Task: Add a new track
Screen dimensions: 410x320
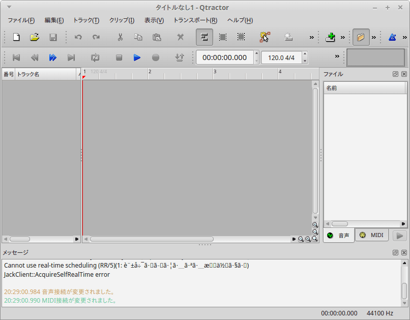Action: pyautogui.click(x=330, y=37)
